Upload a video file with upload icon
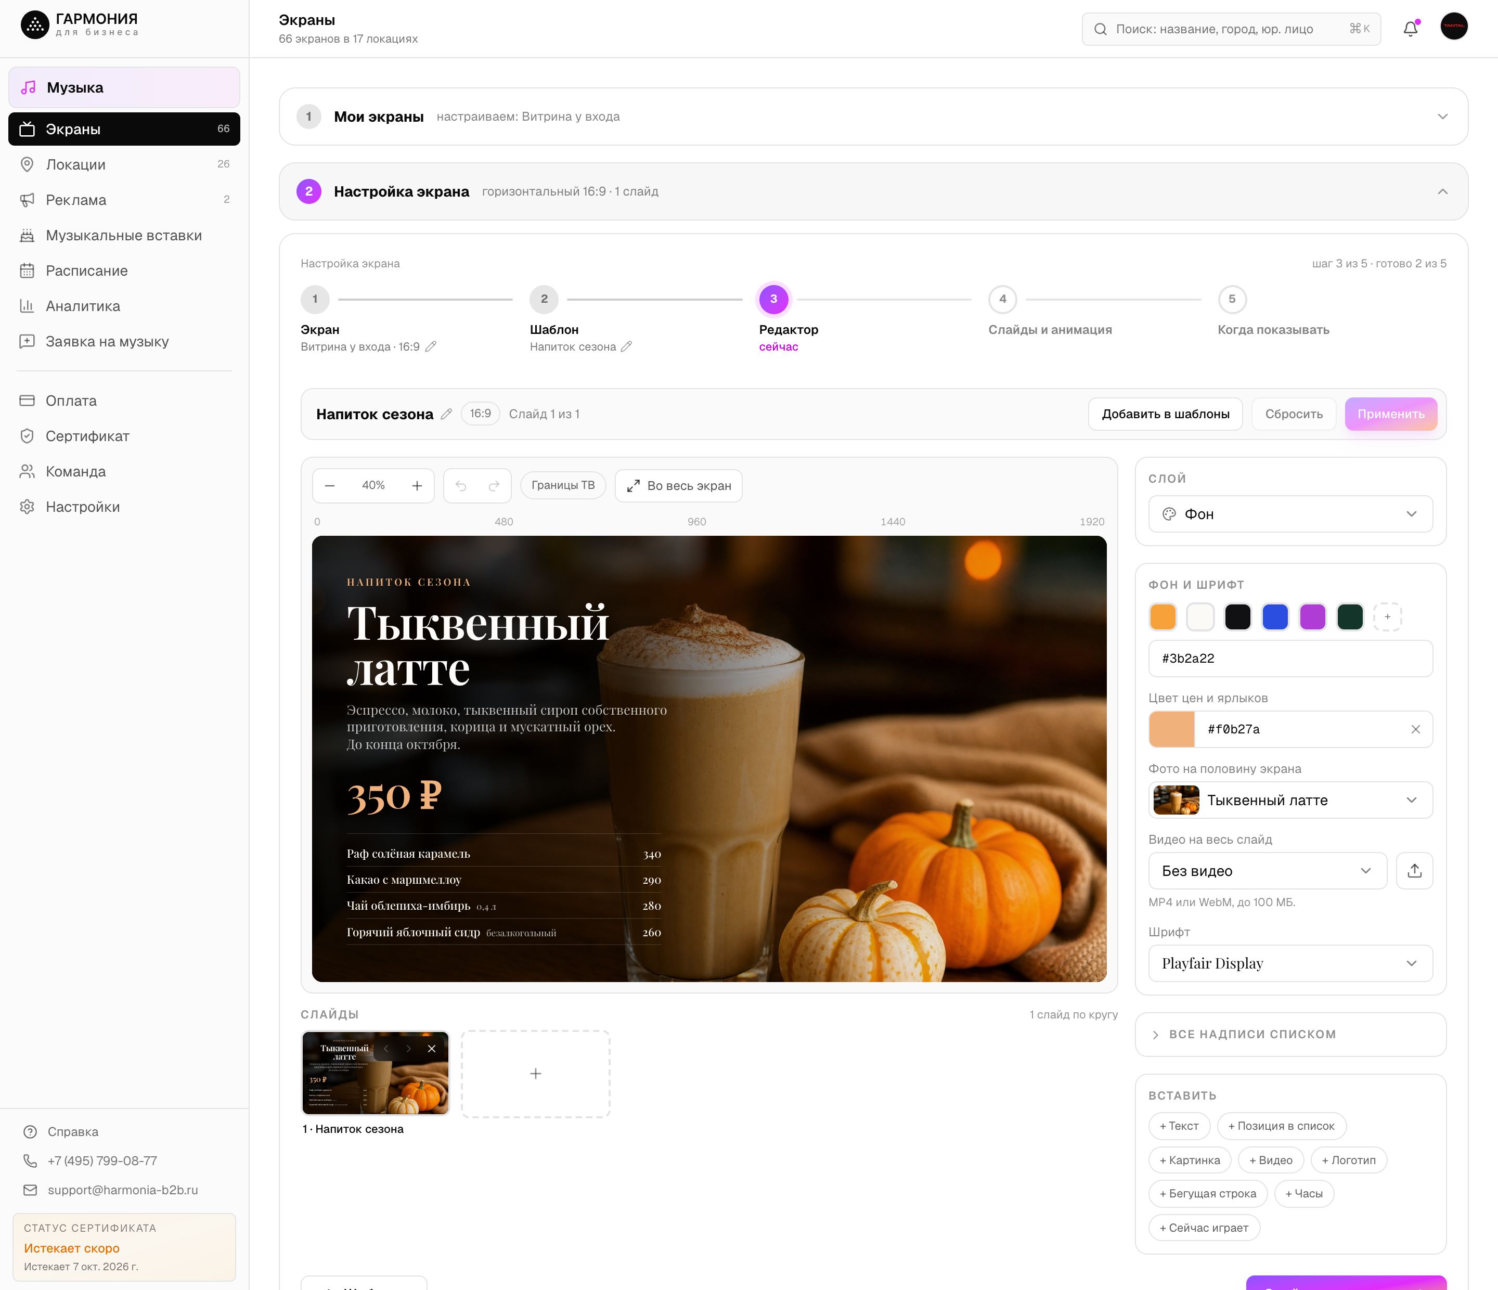This screenshot has height=1290, width=1498. 1414,871
